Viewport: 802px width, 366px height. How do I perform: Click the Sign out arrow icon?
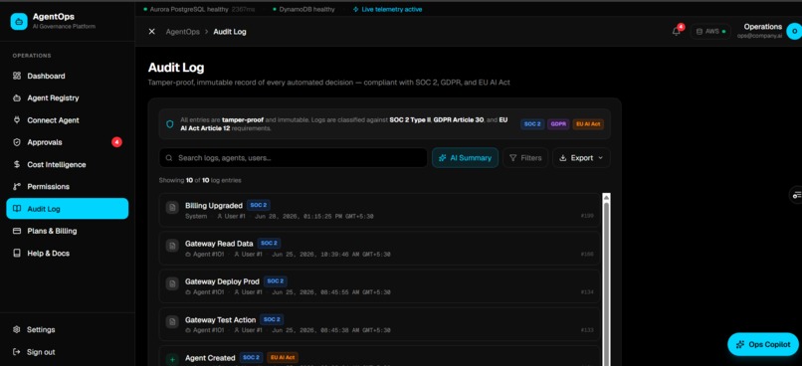tap(17, 352)
